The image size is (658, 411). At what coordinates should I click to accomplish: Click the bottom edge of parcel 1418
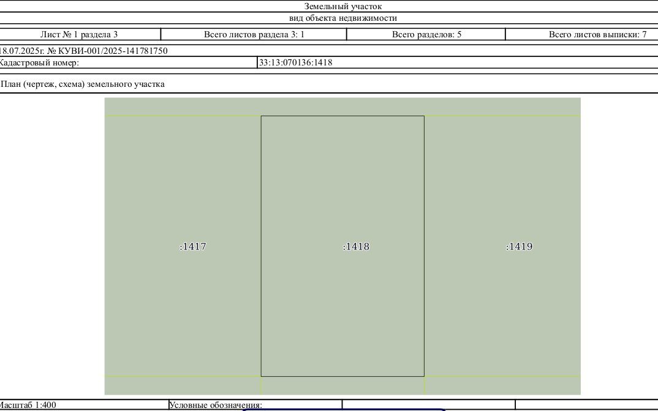[x=342, y=376]
